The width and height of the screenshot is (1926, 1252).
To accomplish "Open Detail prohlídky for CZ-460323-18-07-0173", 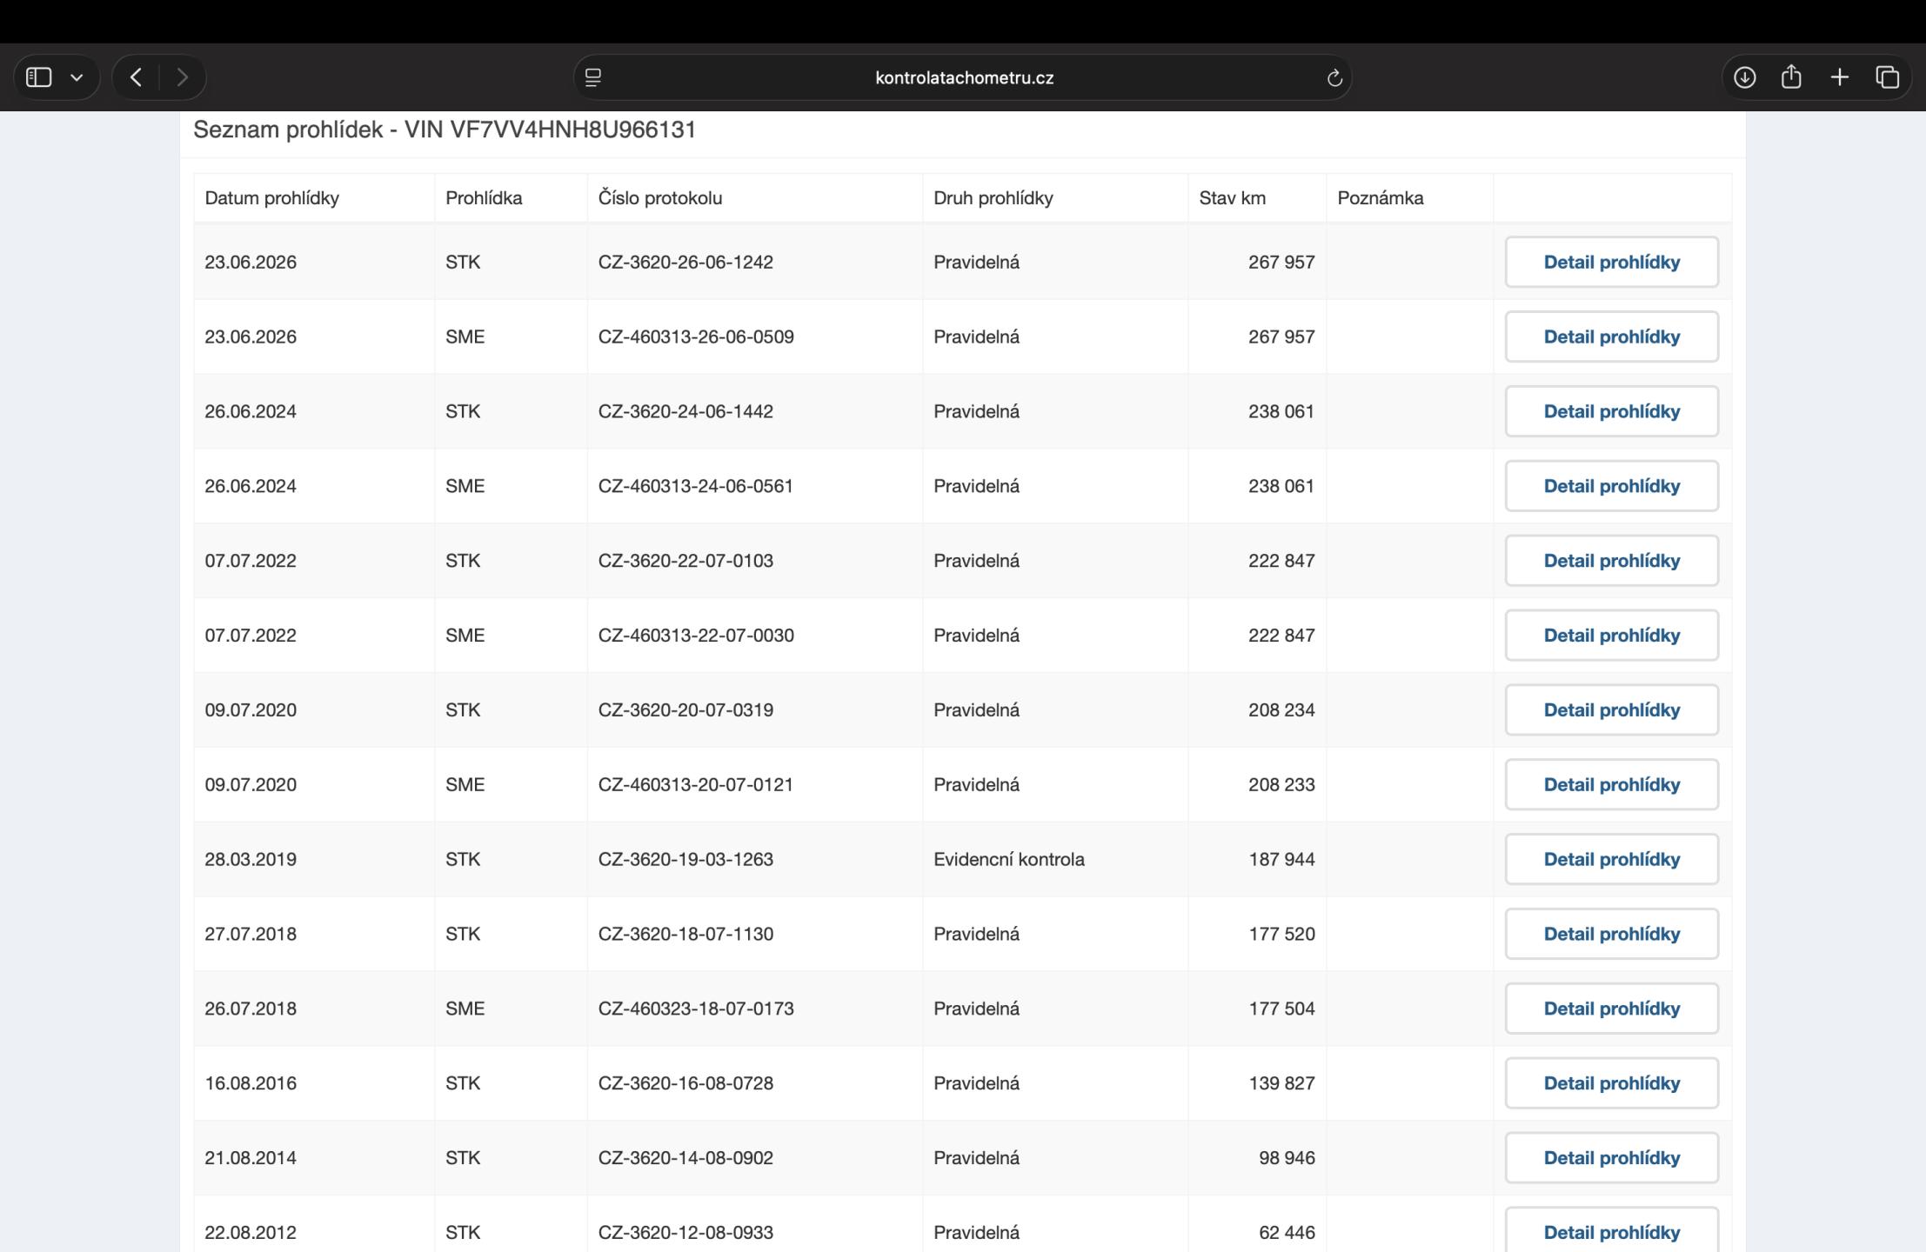I will pos(1612,1009).
